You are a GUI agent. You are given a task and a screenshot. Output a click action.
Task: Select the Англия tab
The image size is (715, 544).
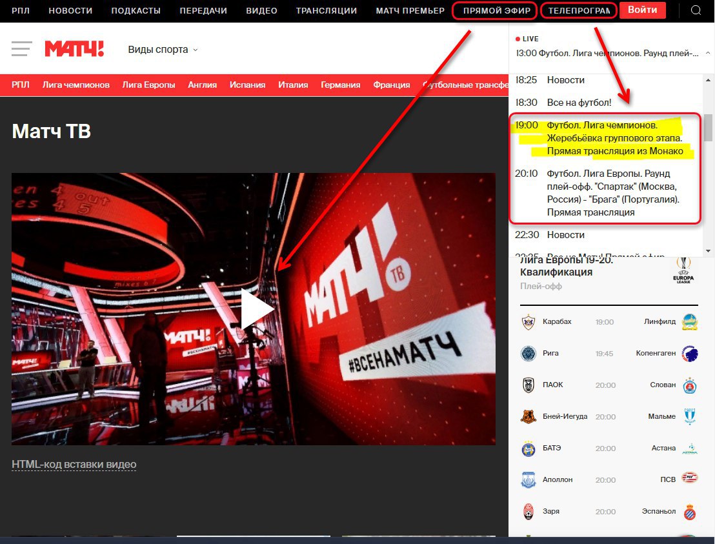[203, 85]
